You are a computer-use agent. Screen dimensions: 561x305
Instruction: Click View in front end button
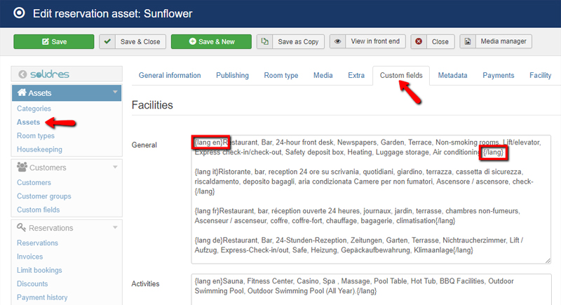point(367,41)
